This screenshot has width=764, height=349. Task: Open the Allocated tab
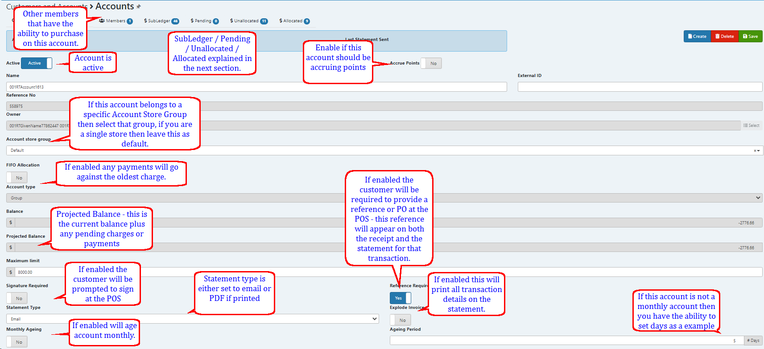click(x=294, y=21)
